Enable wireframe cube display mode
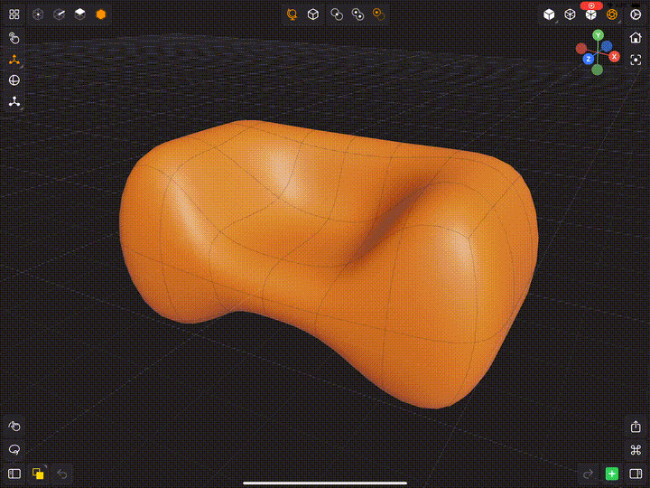This screenshot has width=650, height=488. 570,14
